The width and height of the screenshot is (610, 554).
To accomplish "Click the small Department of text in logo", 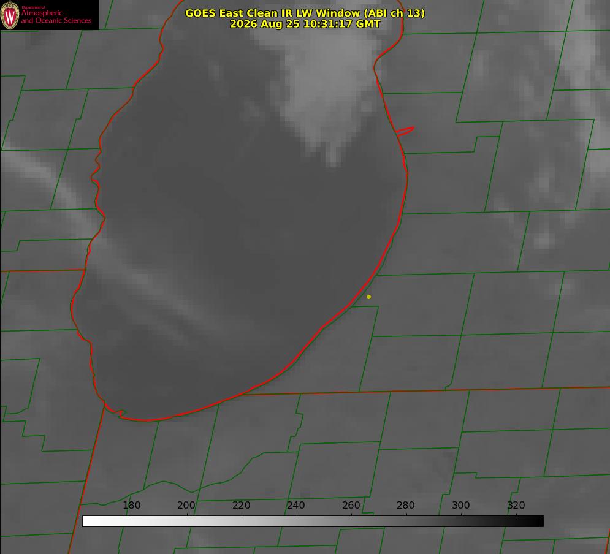I will (x=34, y=7).
